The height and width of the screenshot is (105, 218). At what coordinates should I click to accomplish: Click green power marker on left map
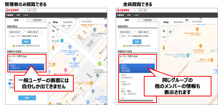click(x=100, y=64)
